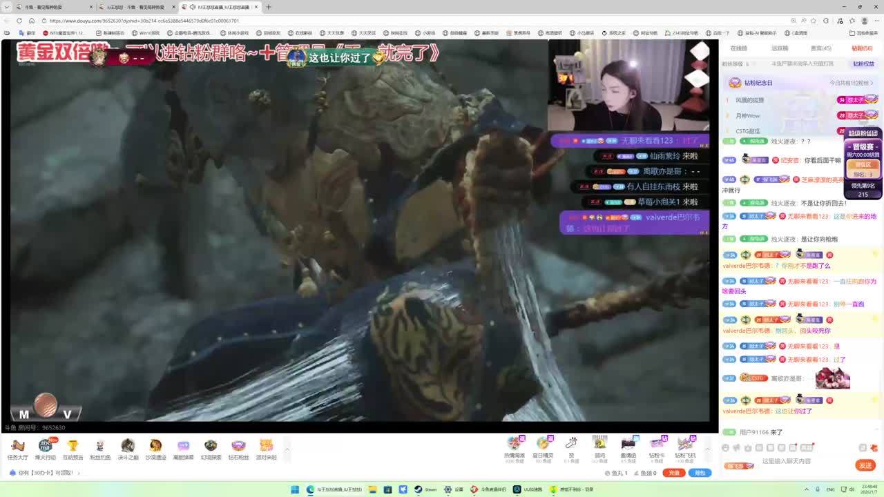Expand the gift list chevron
Screen dimensions: 884x497
point(708,449)
